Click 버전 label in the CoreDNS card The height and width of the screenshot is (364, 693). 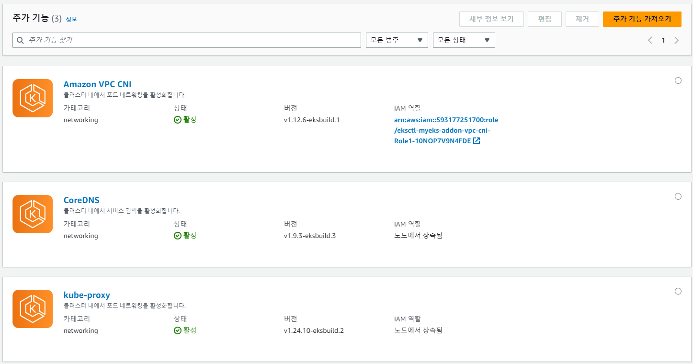click(x=290, y=224)
